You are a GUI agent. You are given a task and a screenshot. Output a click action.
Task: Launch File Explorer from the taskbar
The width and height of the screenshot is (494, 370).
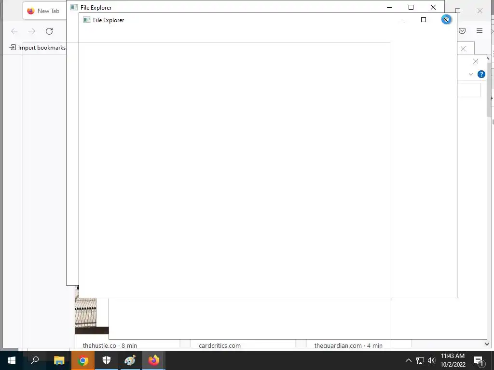[59, 360]
